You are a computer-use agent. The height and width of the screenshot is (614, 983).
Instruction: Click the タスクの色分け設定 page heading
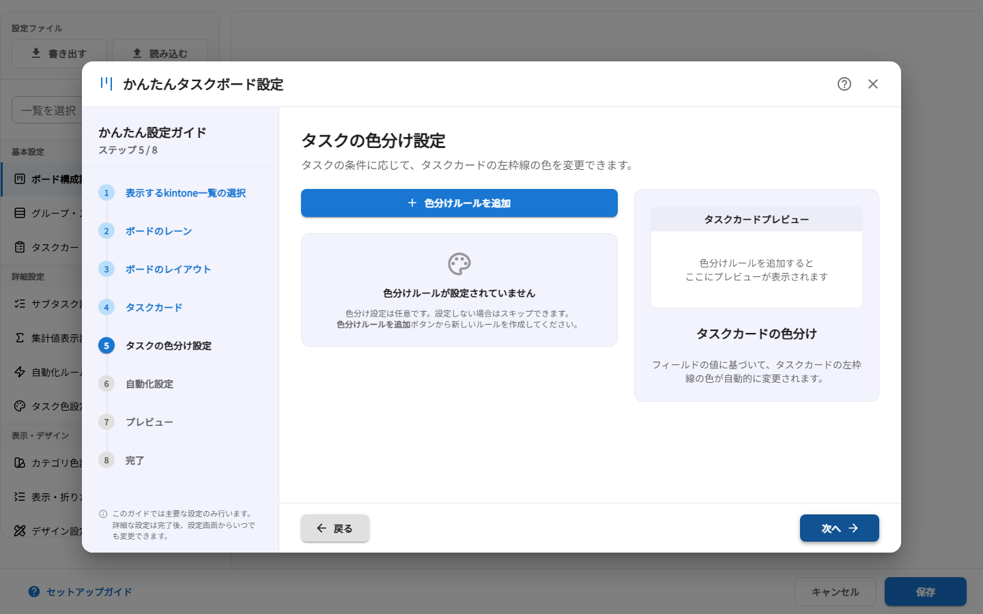tap(373, 141)
